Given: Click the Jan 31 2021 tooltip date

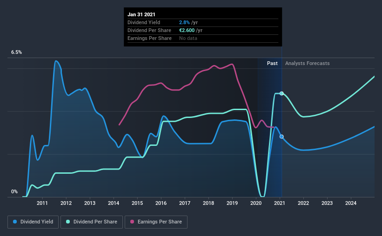Looking at the screenshot, I should (x=141, y=14).
